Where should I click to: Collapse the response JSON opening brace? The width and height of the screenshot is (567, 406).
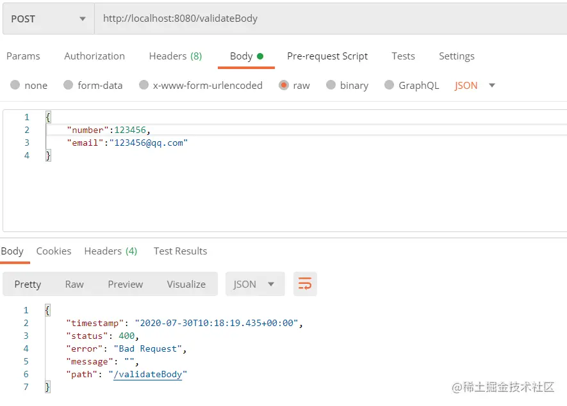(x=47, y=310)
